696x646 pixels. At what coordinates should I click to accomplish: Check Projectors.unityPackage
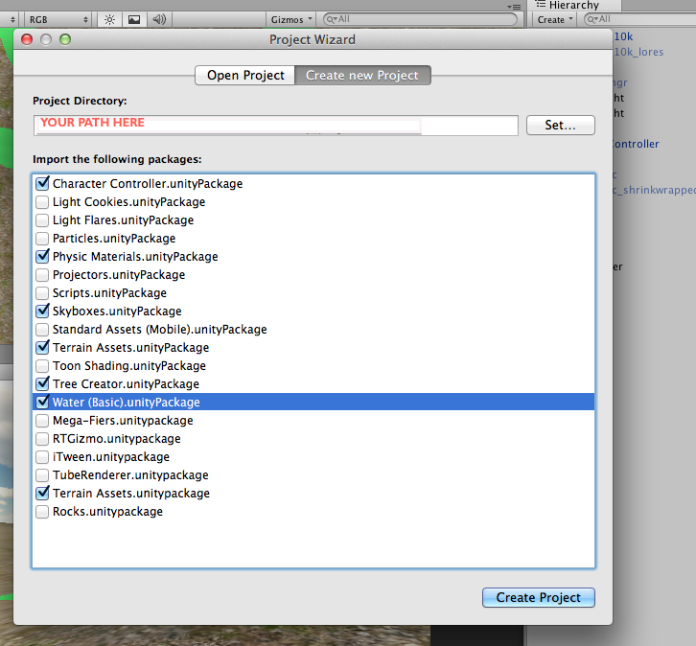click(x=42, y=275)
